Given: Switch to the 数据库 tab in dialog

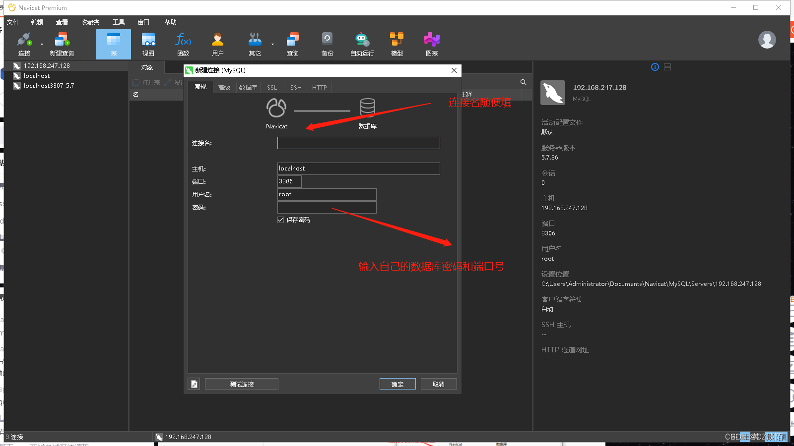Looking at the screenshot, I should click(248, 88).
